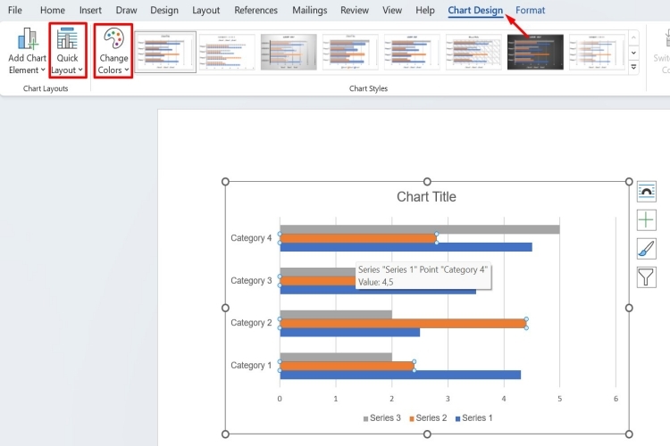This screenshot has height=446, width=670.
Task: Click the horizontal axis value 3
Action: click(x=448, y=399)
